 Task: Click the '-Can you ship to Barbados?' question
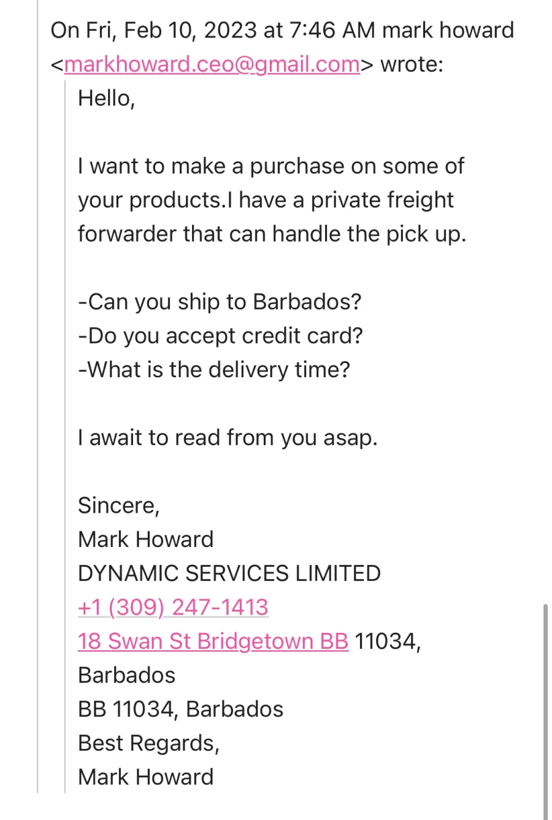pos(220,302)
